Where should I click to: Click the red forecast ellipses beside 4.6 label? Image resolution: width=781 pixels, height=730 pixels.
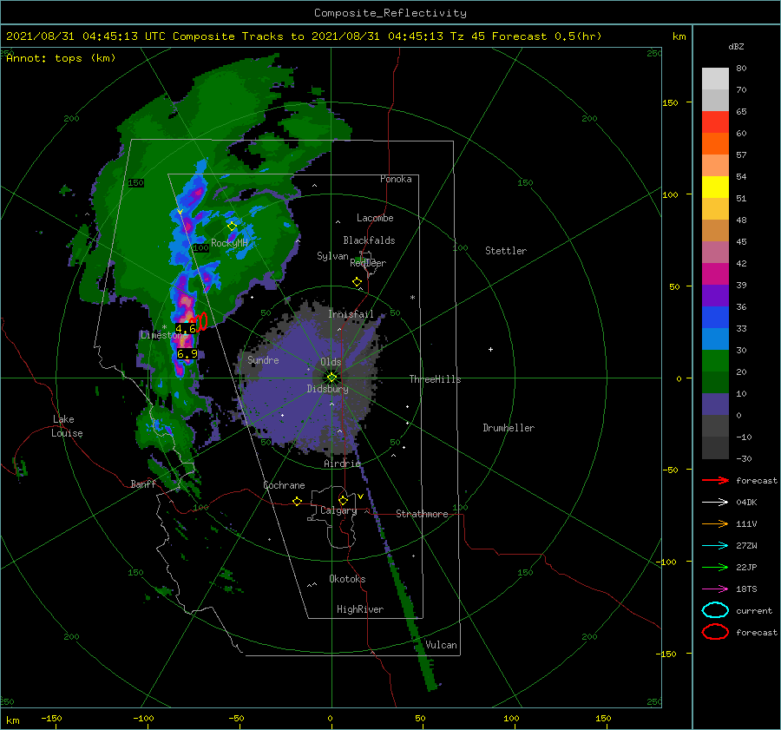[200, 322]
